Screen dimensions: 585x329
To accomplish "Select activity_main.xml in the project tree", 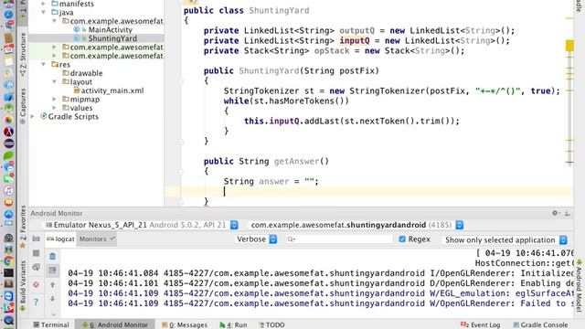I will click(x=112, y=90).
